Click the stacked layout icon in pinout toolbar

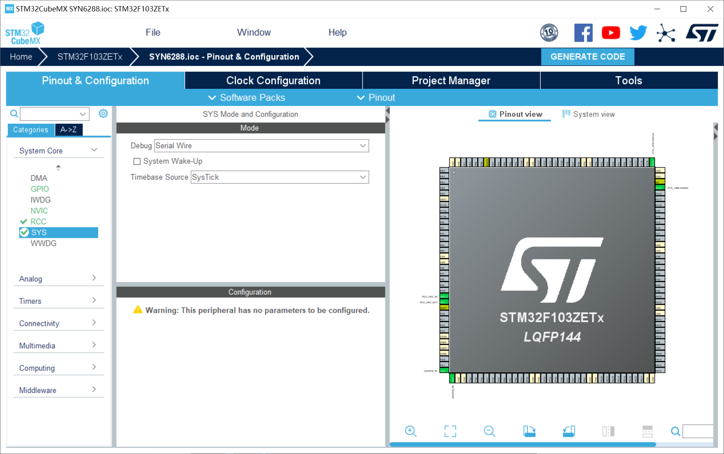(647, 431)
